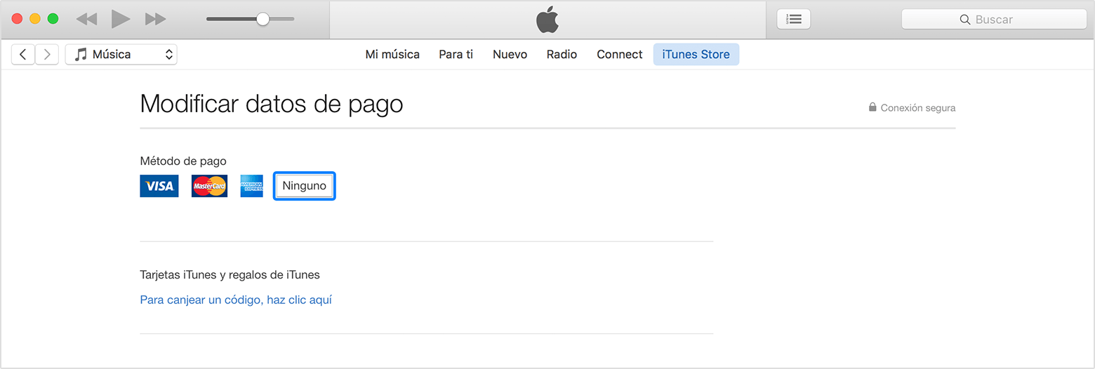Viewport: 1095px width, 369px height.
Task: Click the Buscar search field
Action: (x=994, y=20)
